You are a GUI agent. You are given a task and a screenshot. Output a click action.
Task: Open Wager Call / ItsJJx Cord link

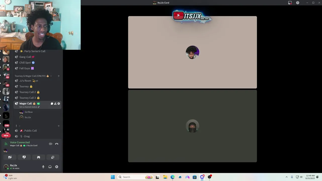24,146
